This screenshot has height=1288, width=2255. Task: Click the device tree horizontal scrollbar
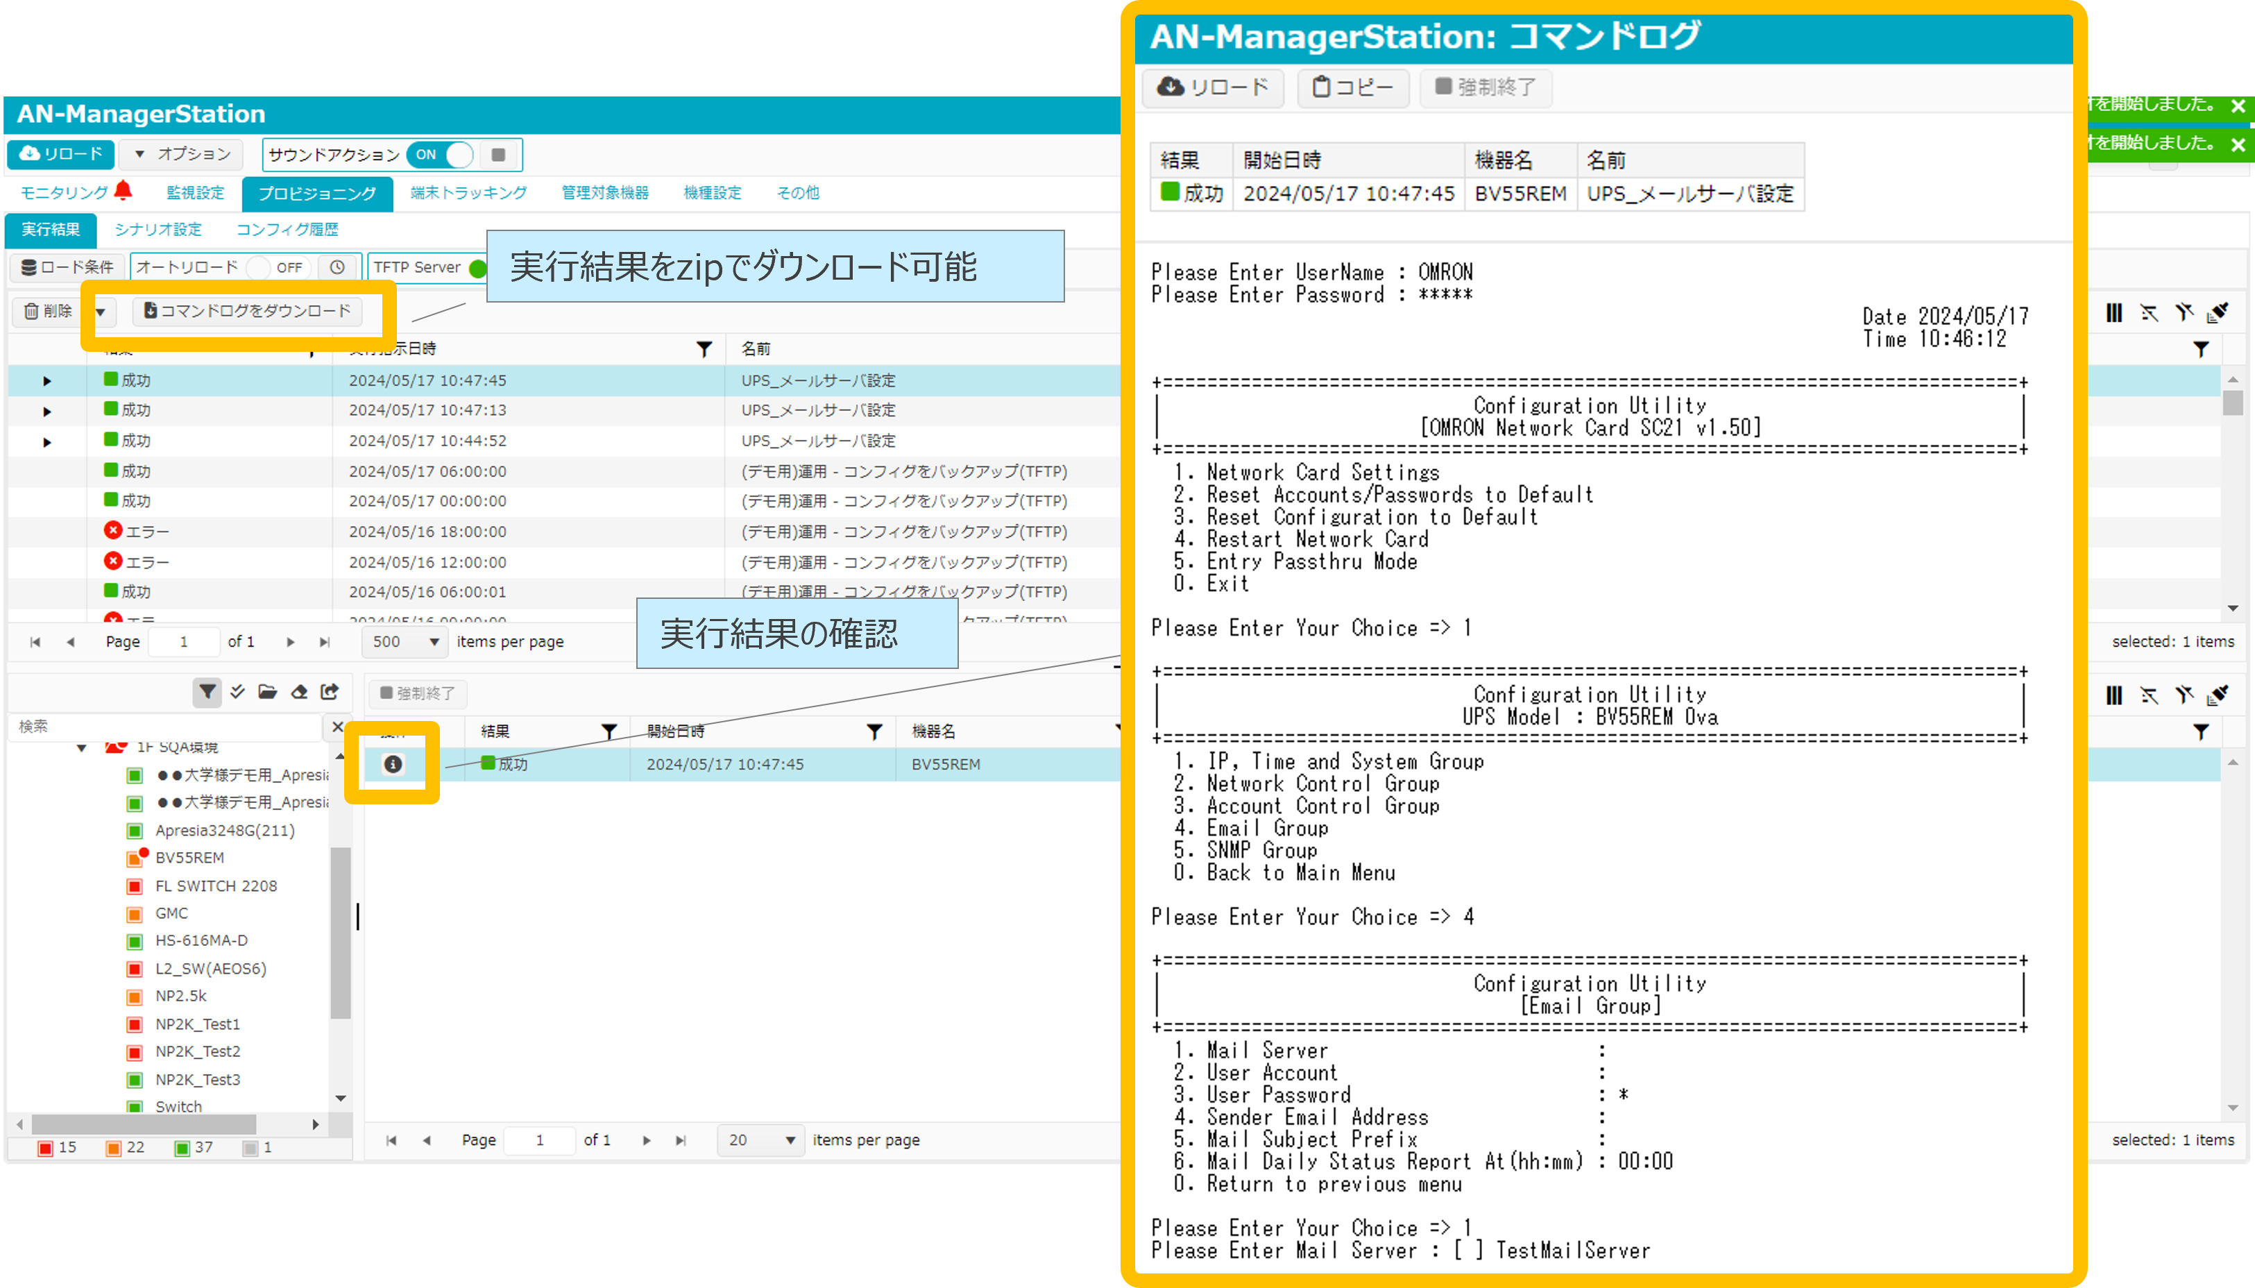pos(144,1124)
